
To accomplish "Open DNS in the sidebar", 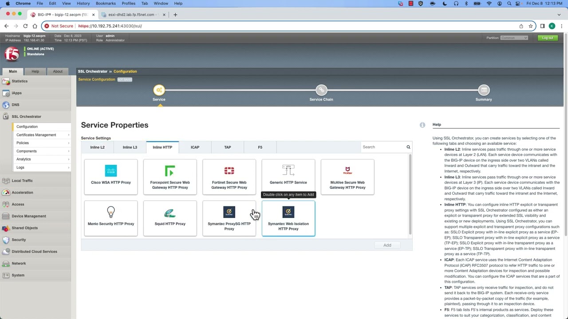I will pyautogui.click(x=35, y=105).
